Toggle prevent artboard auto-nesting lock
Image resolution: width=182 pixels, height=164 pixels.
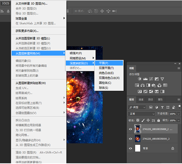tap(154, 121)
